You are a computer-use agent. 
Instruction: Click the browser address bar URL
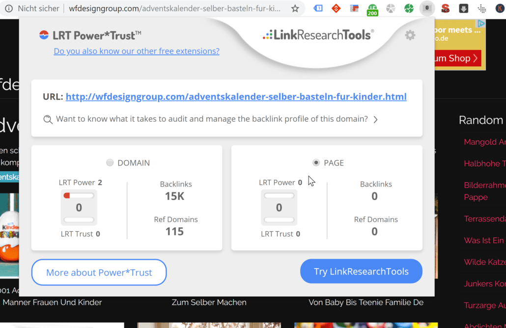click(x=174, y=8)
